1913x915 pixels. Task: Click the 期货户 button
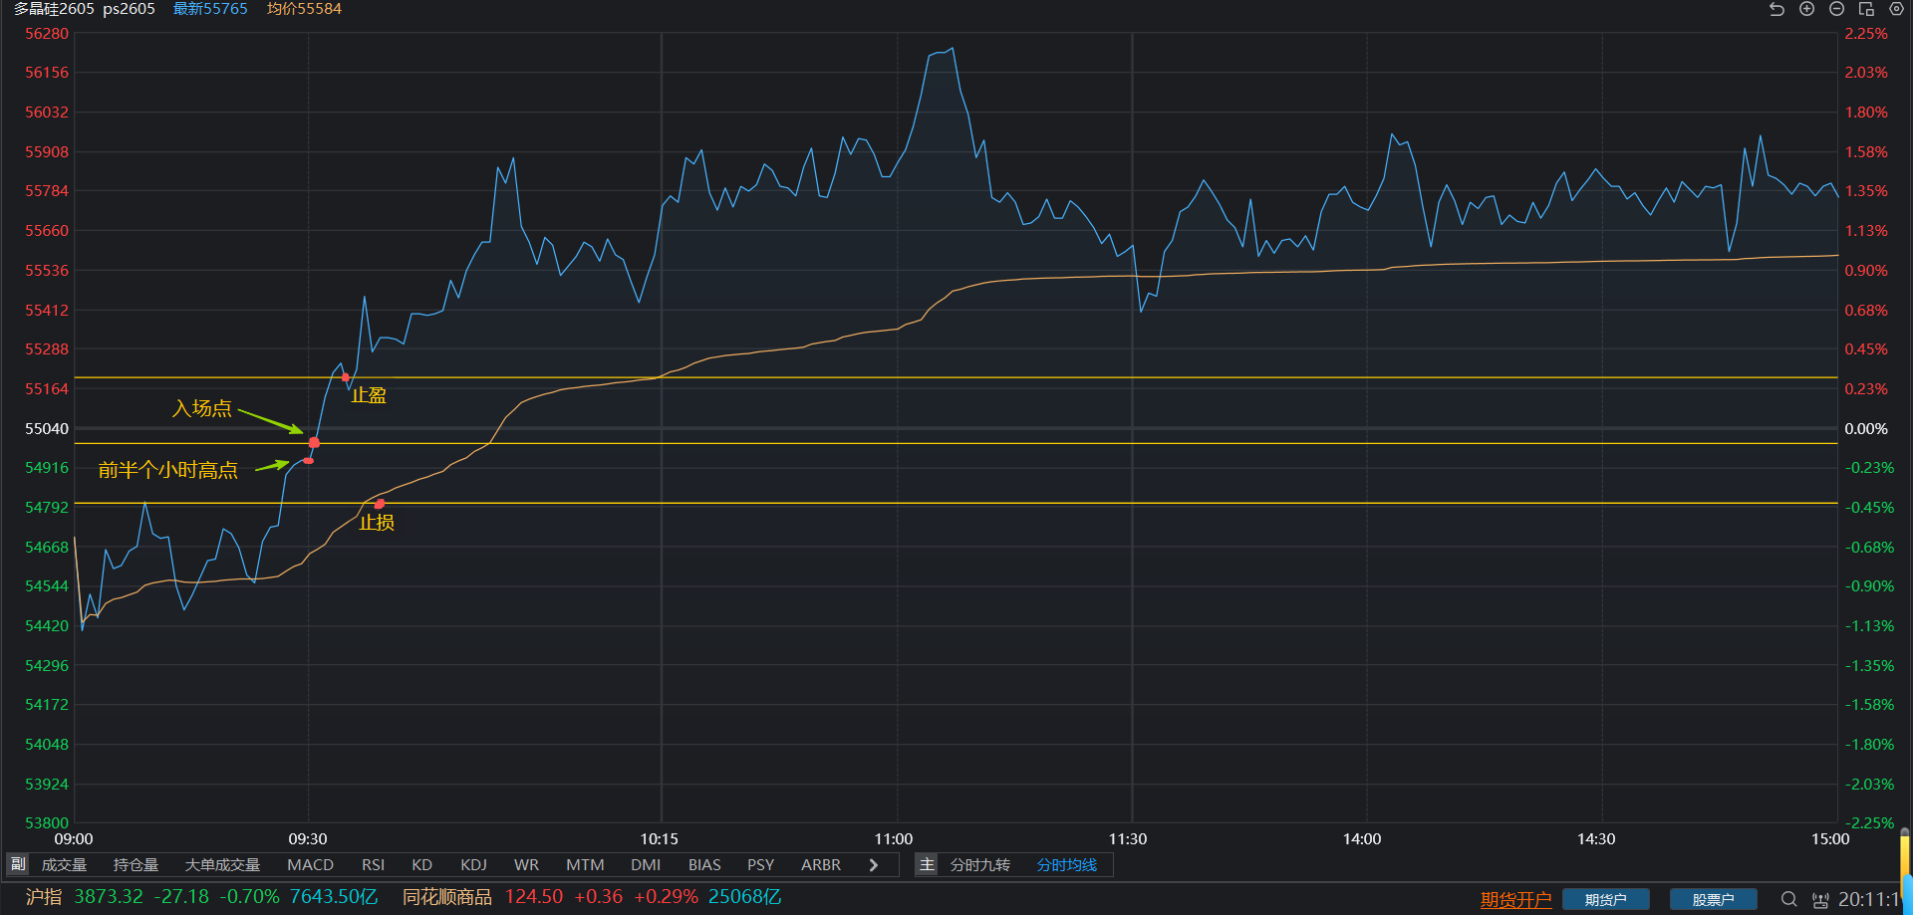(x=1605, y=899)
